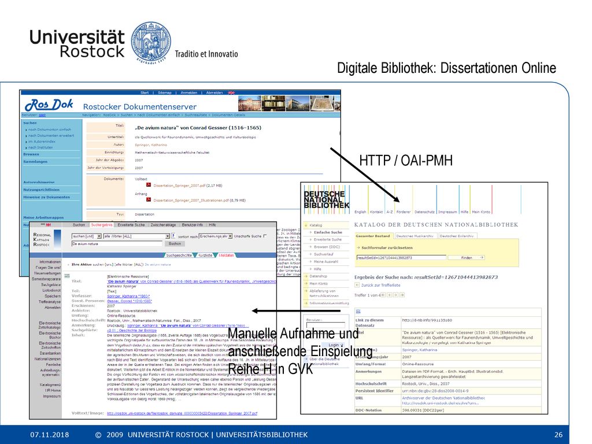The image size is (592, 444).
Task: Switch to the Deutsches Exilarchiv tab
Action: (457, 236)
